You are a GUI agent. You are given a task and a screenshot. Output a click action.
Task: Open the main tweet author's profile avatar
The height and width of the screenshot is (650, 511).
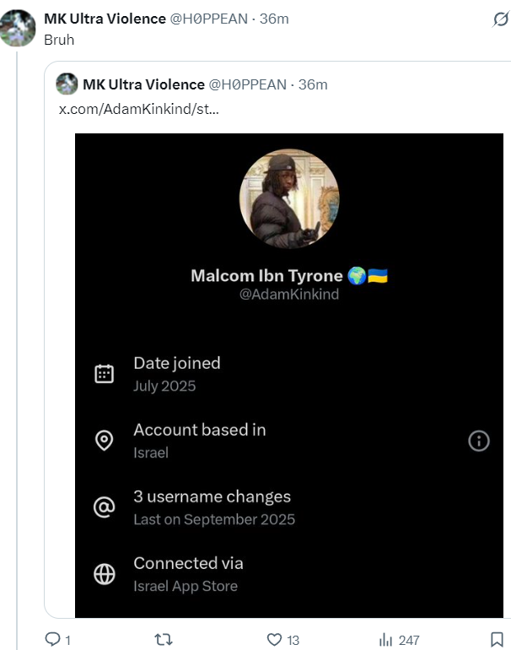tap(18, 27)
